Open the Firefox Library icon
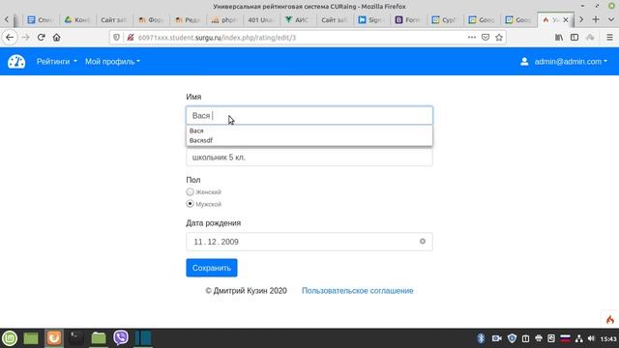The width and height of the screenshot is (619, 348). coord(559,38)
